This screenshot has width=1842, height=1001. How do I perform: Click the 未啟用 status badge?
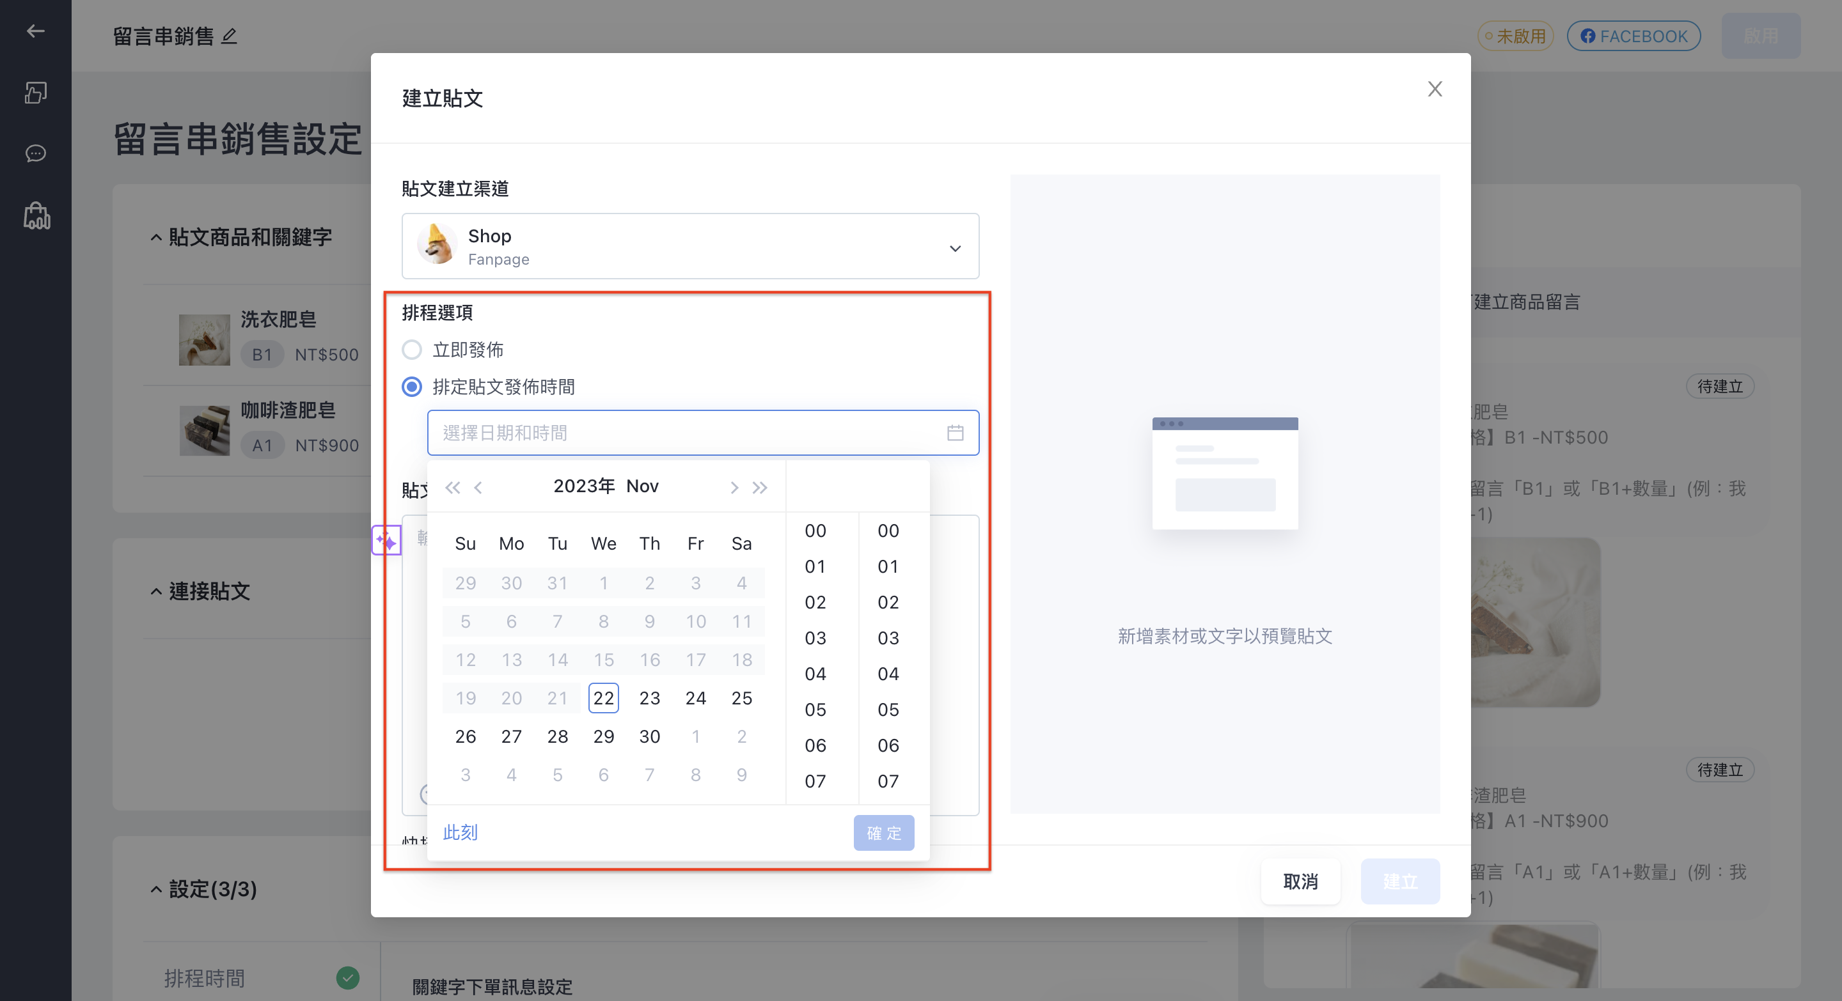pyautogui.click(x=1515, y=36)
